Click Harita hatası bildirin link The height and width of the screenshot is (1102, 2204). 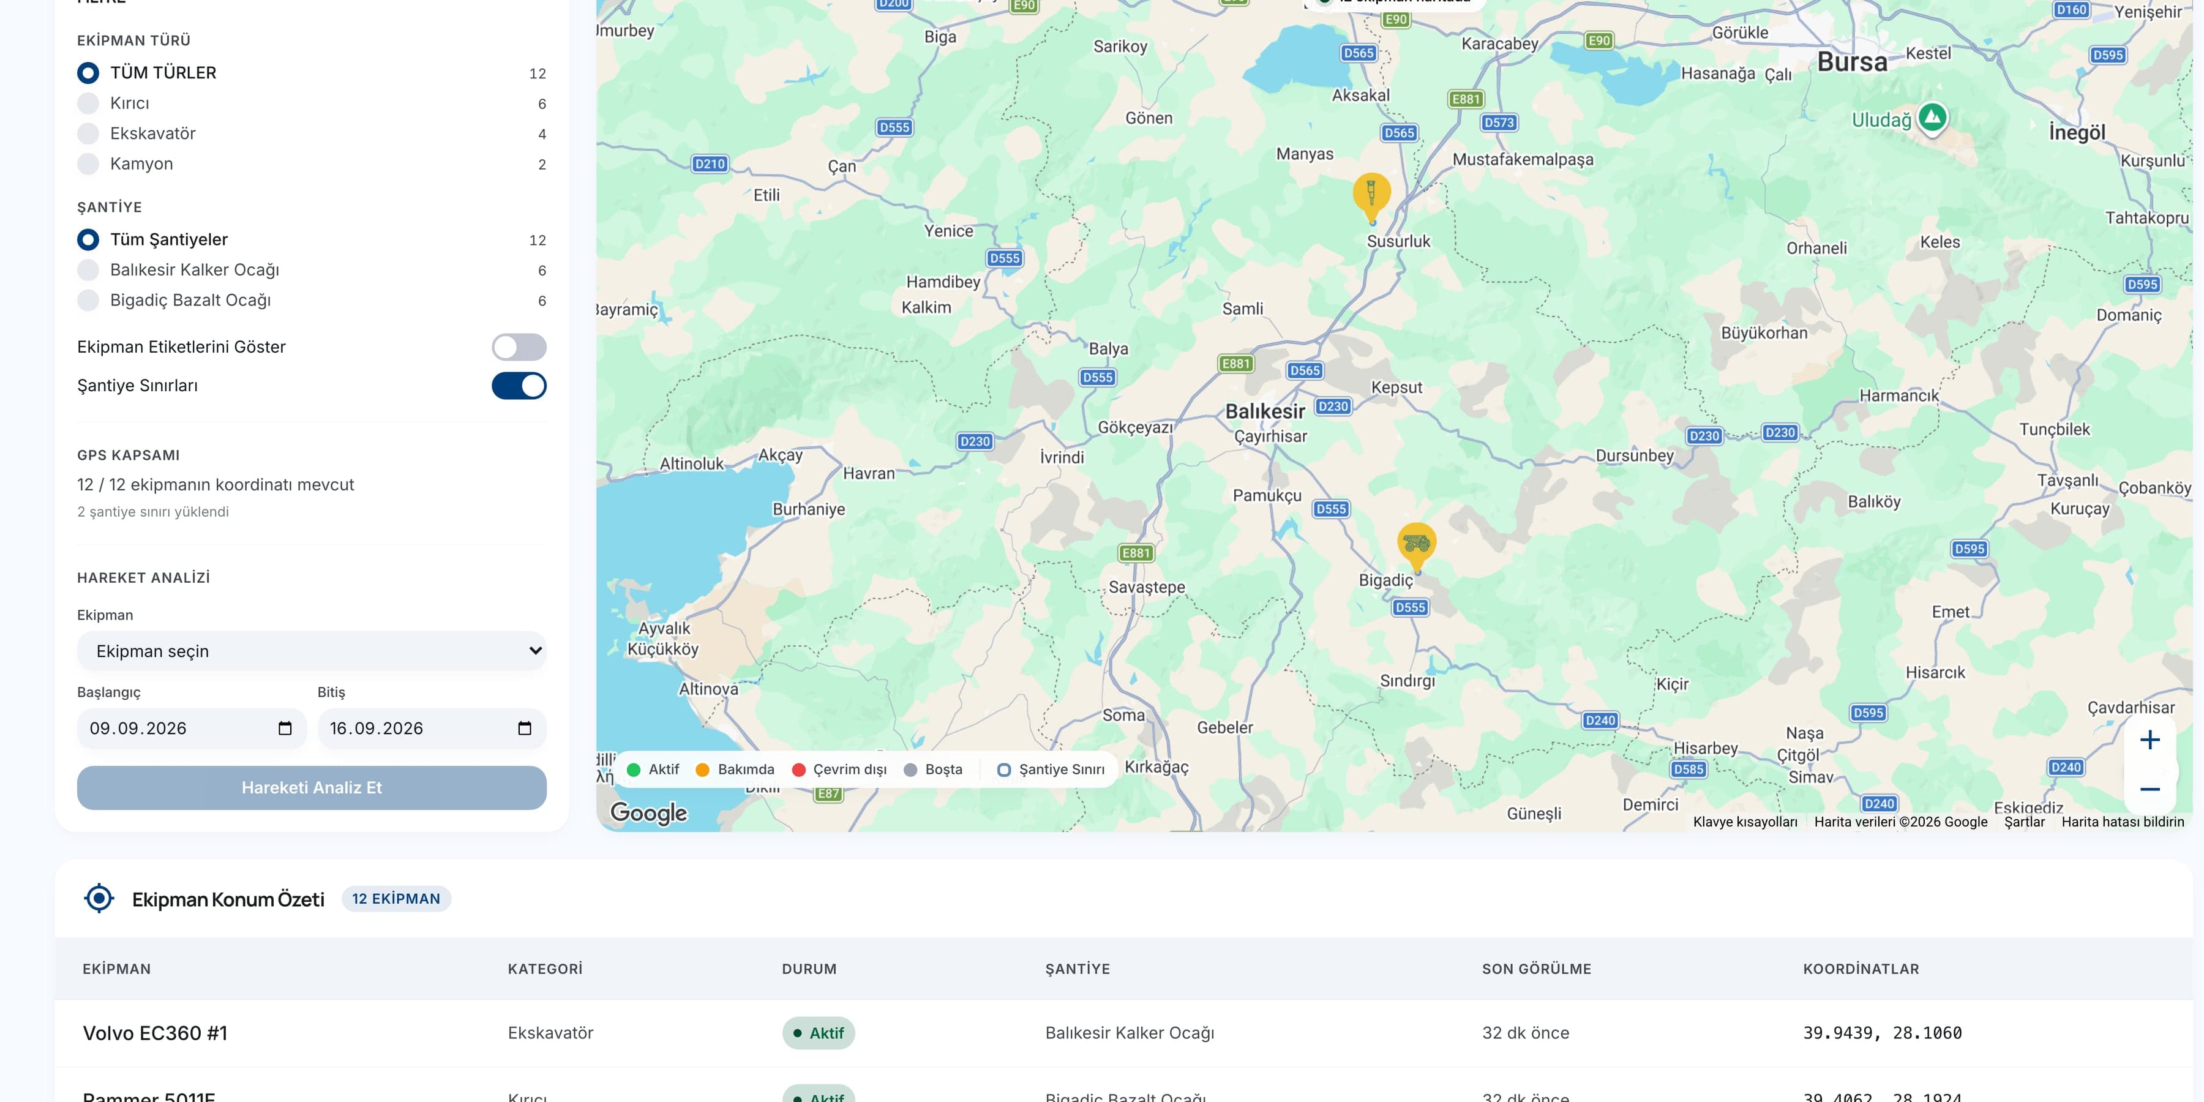pyautogui.click(x=2123, y=822)
